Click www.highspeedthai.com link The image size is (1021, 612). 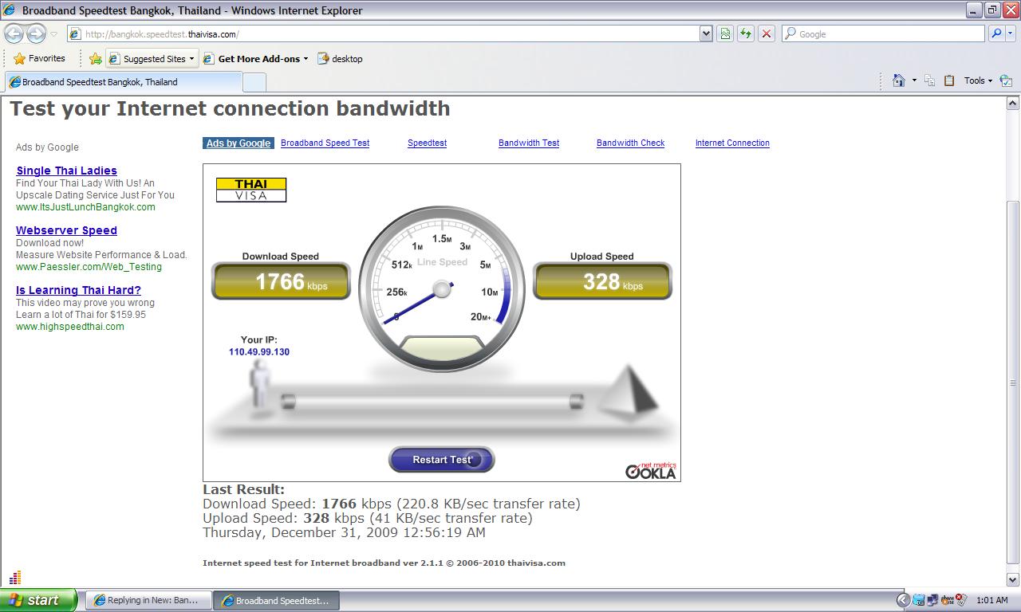point(70,326)
